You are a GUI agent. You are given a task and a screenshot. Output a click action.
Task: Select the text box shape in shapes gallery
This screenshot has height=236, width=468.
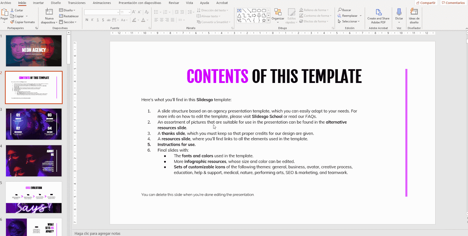tap(239, 11)
